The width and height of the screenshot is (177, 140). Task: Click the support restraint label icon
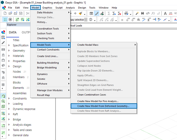(138, 20)
